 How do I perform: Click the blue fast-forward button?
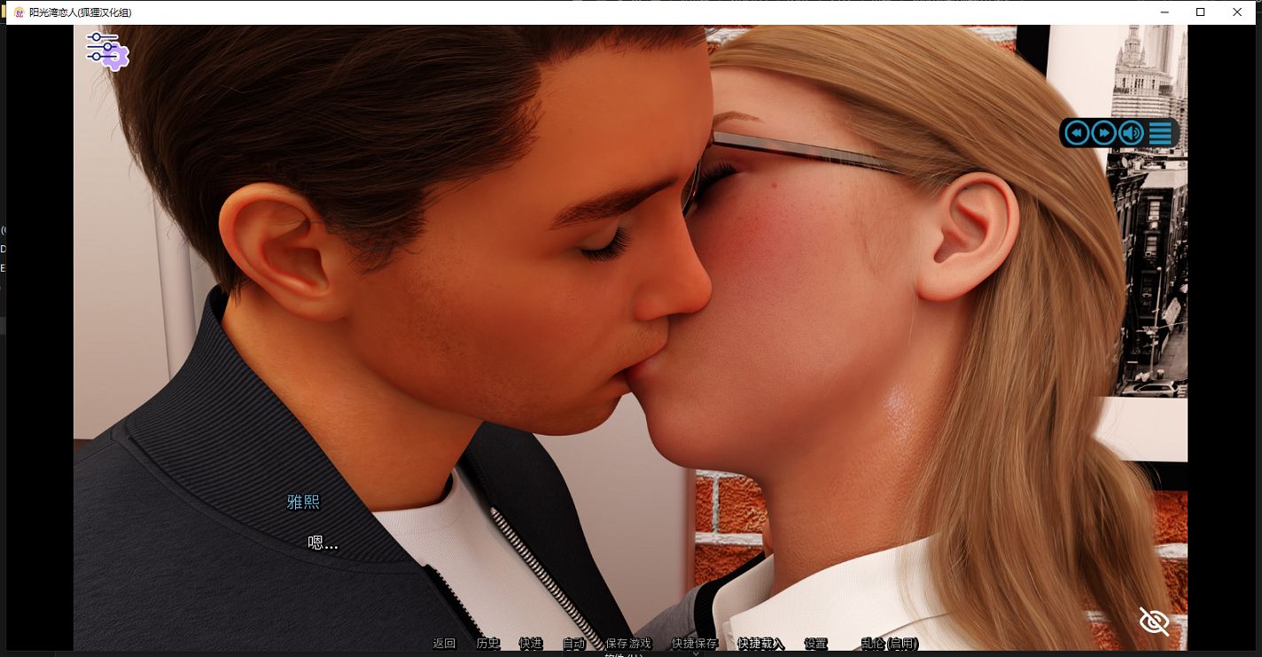tap(1103, 133)
